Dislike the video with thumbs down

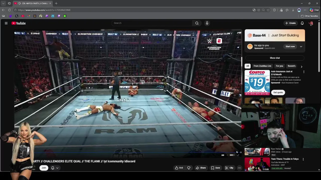pyautogui.click(x=189, y=168)
